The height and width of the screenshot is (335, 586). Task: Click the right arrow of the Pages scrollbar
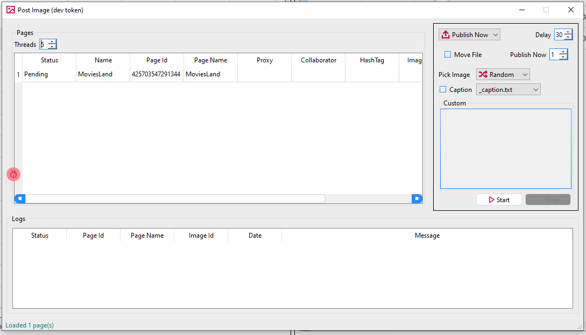pyautogui.click(x=417, y=198)
